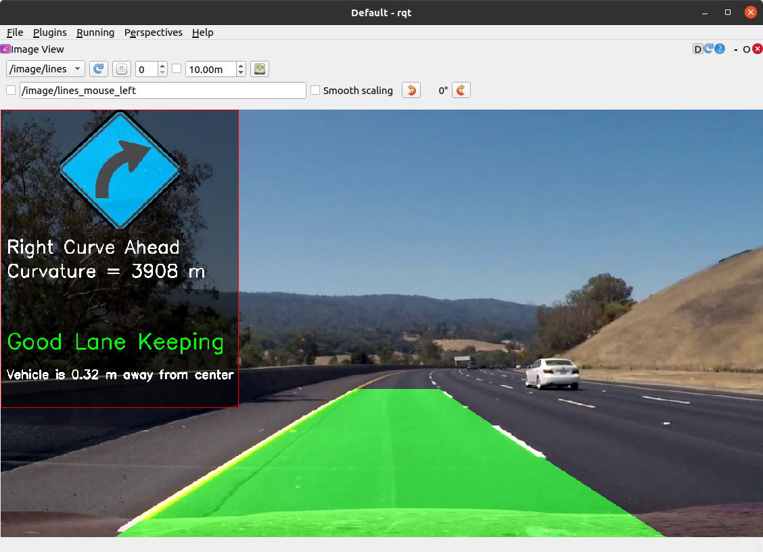763x552 pixels.
Task: Open the Running menu
Action: point(95,32)
